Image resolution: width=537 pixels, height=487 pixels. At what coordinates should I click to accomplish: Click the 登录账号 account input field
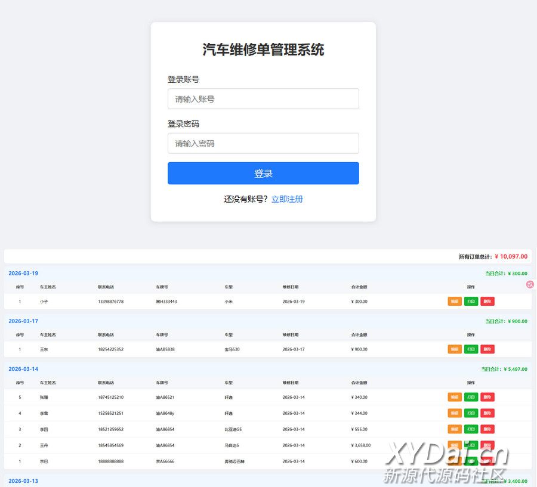click(263, 99)
